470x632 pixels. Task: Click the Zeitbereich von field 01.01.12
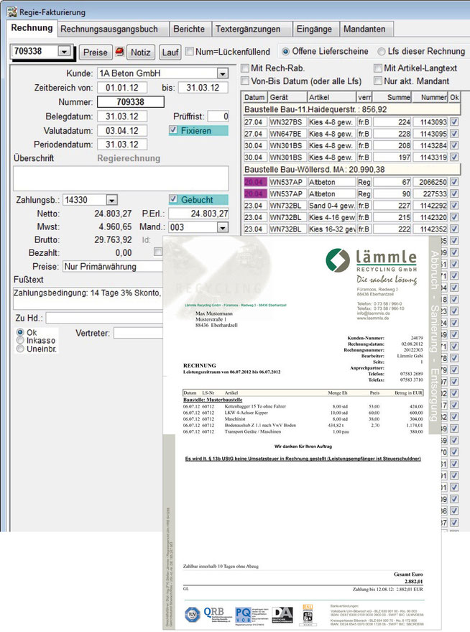click(122, 88)
